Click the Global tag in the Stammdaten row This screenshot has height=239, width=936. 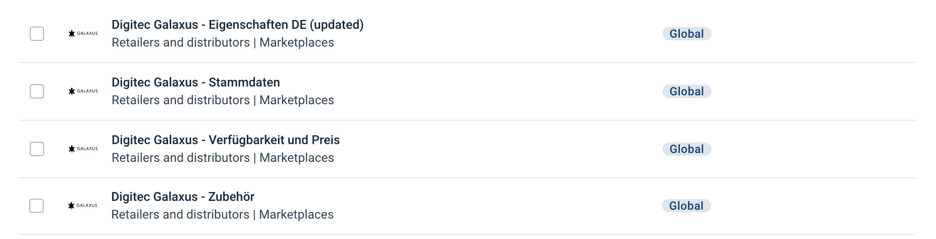click(687, 91)
